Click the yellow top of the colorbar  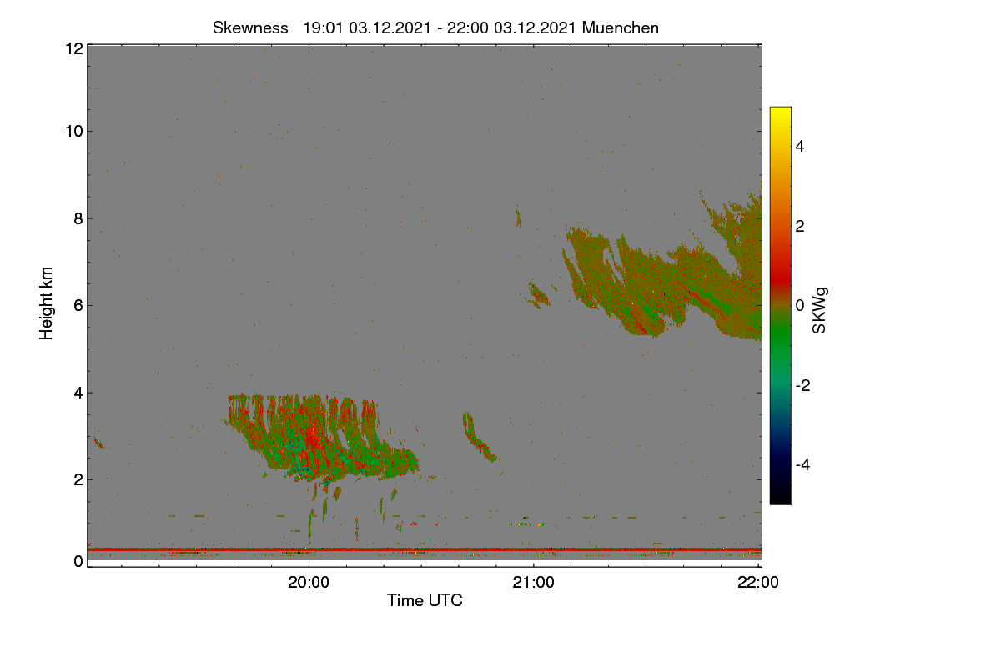click(x=780, y=113)
